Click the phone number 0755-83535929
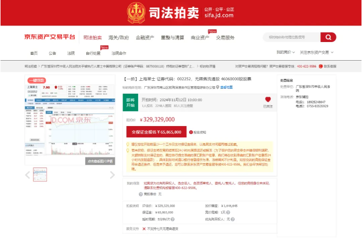This screenshot has width=362, height=241. (x=317, y=106)
